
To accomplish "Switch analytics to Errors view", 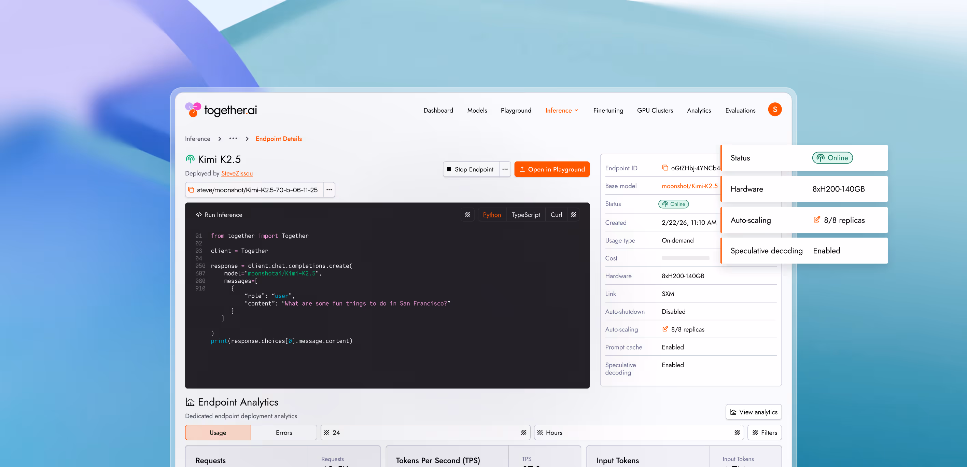I will coord(284,433).
